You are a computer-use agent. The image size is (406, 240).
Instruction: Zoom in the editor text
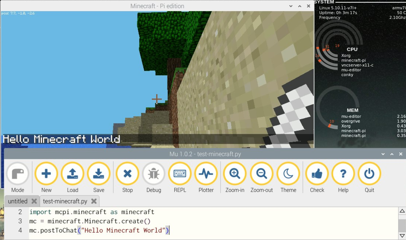coord(235,178)
